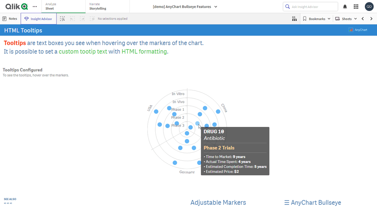
Task: Go to the next sheet arrow
Action: pyautogui.click(x=371, y=19)
